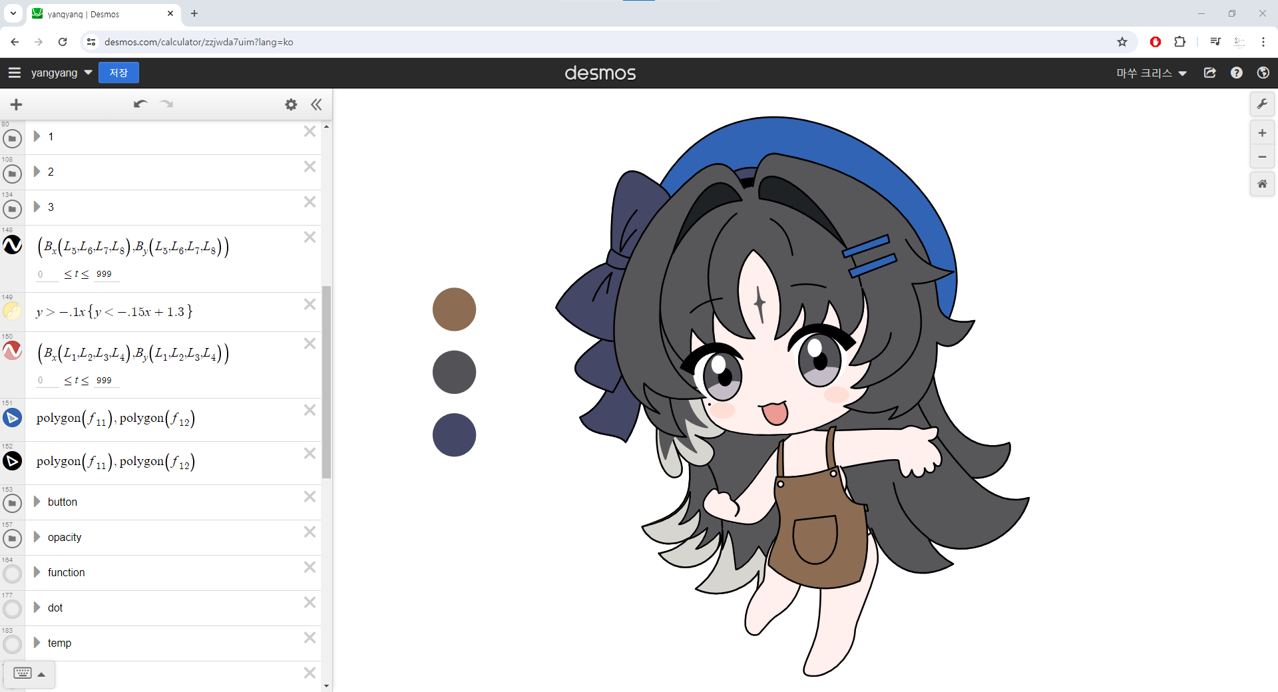Image resolution: width=1278 pixels, height=692 pixels.
Task: Open the help question mark menu
Action: click(x=1237, y=73)
